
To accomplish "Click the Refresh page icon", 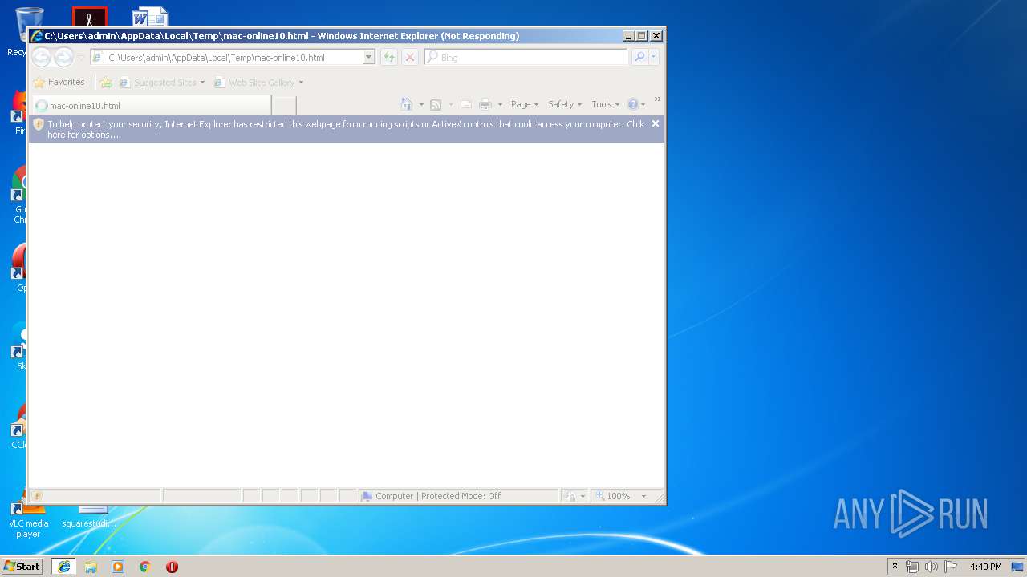I will coord(389,57).
